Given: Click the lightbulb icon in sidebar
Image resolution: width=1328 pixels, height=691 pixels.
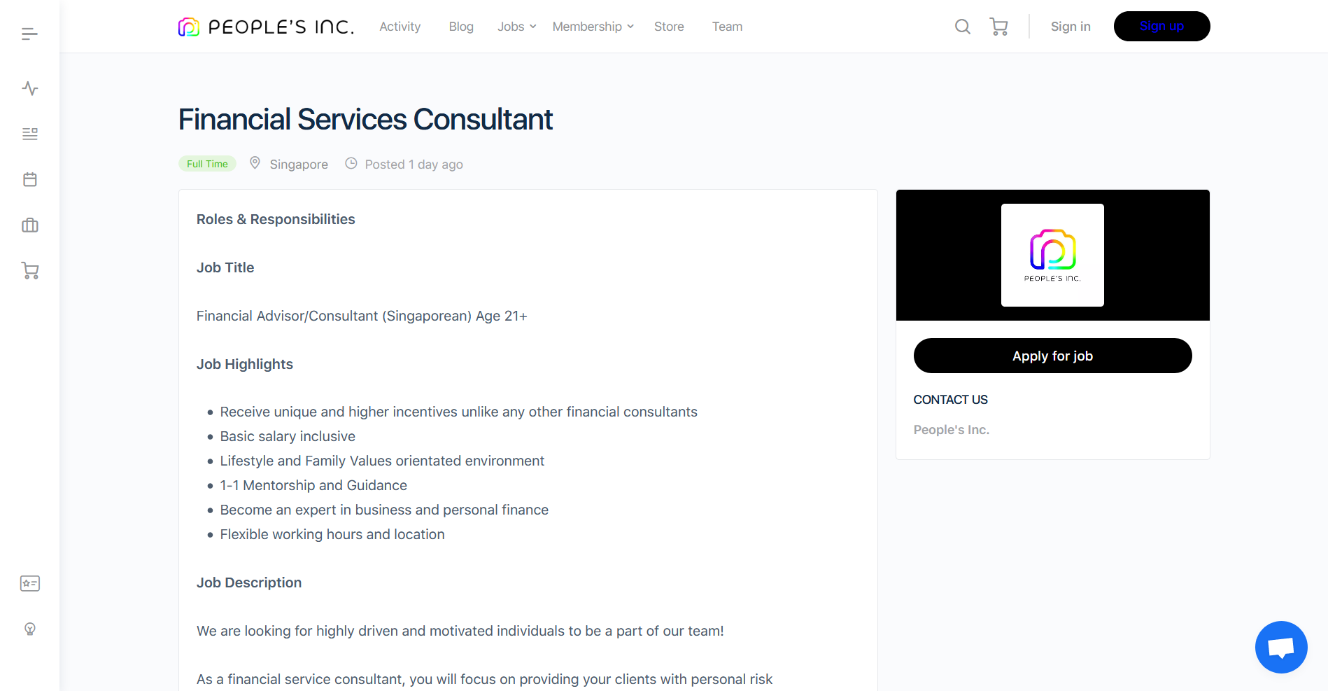Looking at the screenshot, I should click(x=29, y=629).
